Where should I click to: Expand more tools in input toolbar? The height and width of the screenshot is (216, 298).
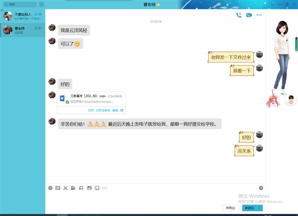click(x=105, y=188)
